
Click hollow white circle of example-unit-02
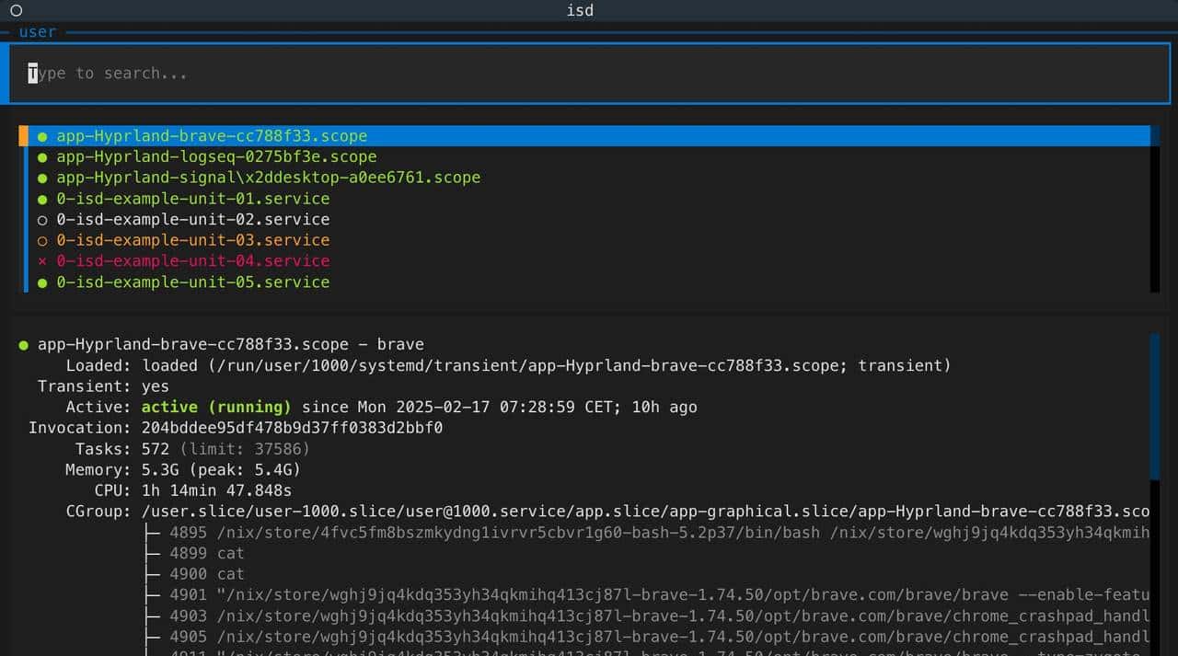[x=42, y=220]
